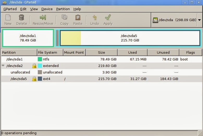Click the Delete trash can icon
This screenshot has height=136, width=203.
point(21,17)
